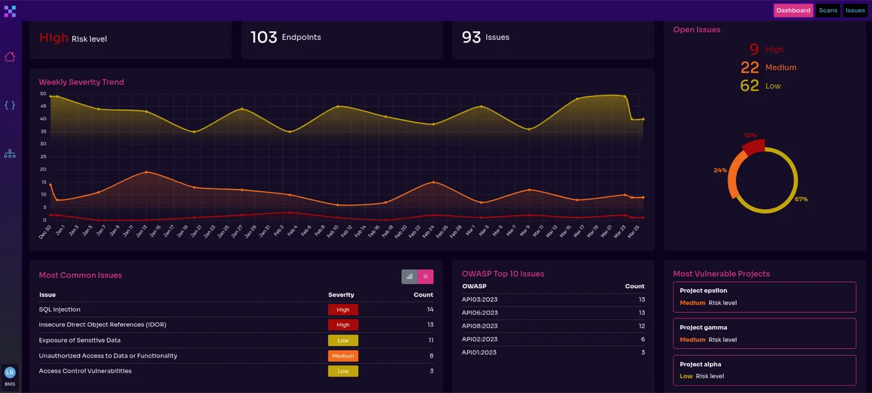
Task: Open the Project epsilon card
Action: click(x=764, y=296)
